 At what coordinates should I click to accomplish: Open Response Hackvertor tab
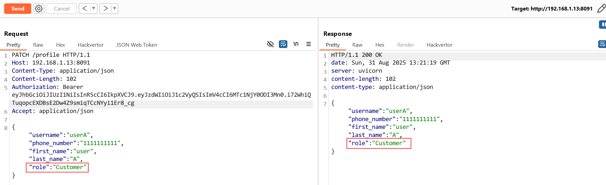[x=440, y=45]
